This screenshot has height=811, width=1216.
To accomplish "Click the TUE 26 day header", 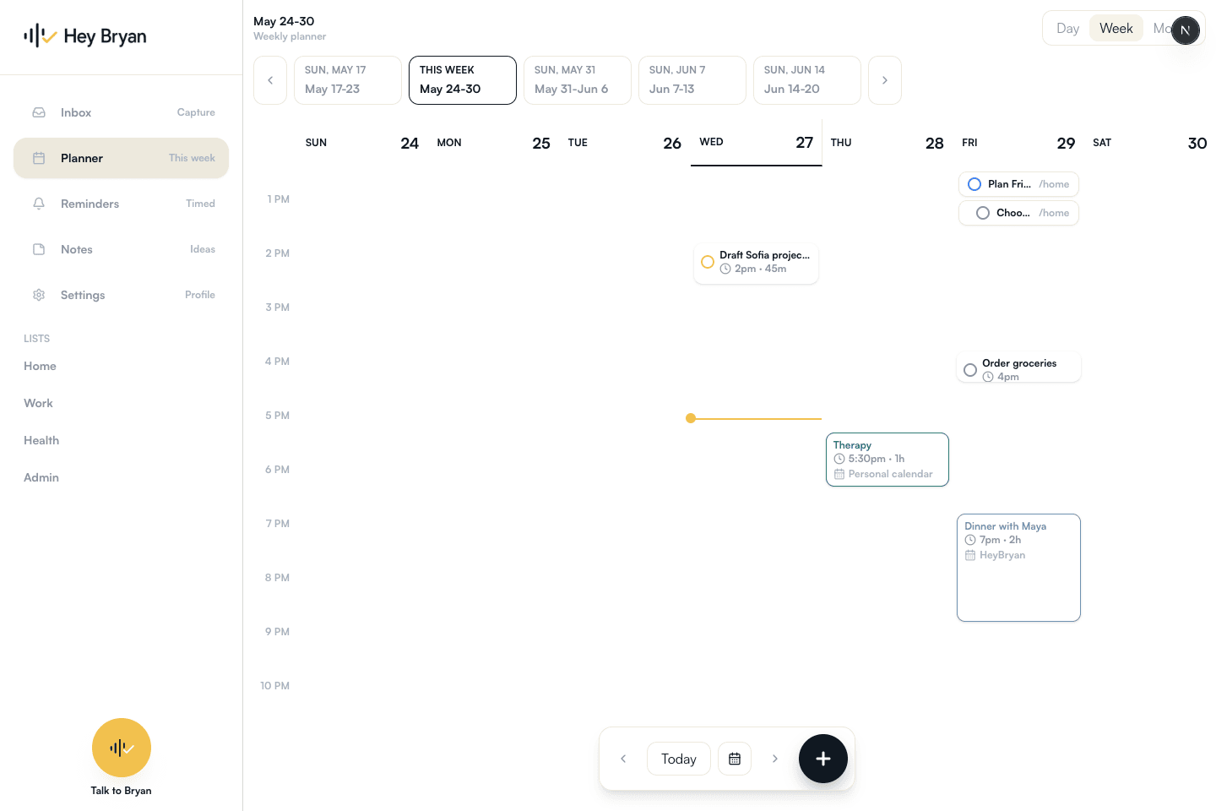I will (625, 143).
